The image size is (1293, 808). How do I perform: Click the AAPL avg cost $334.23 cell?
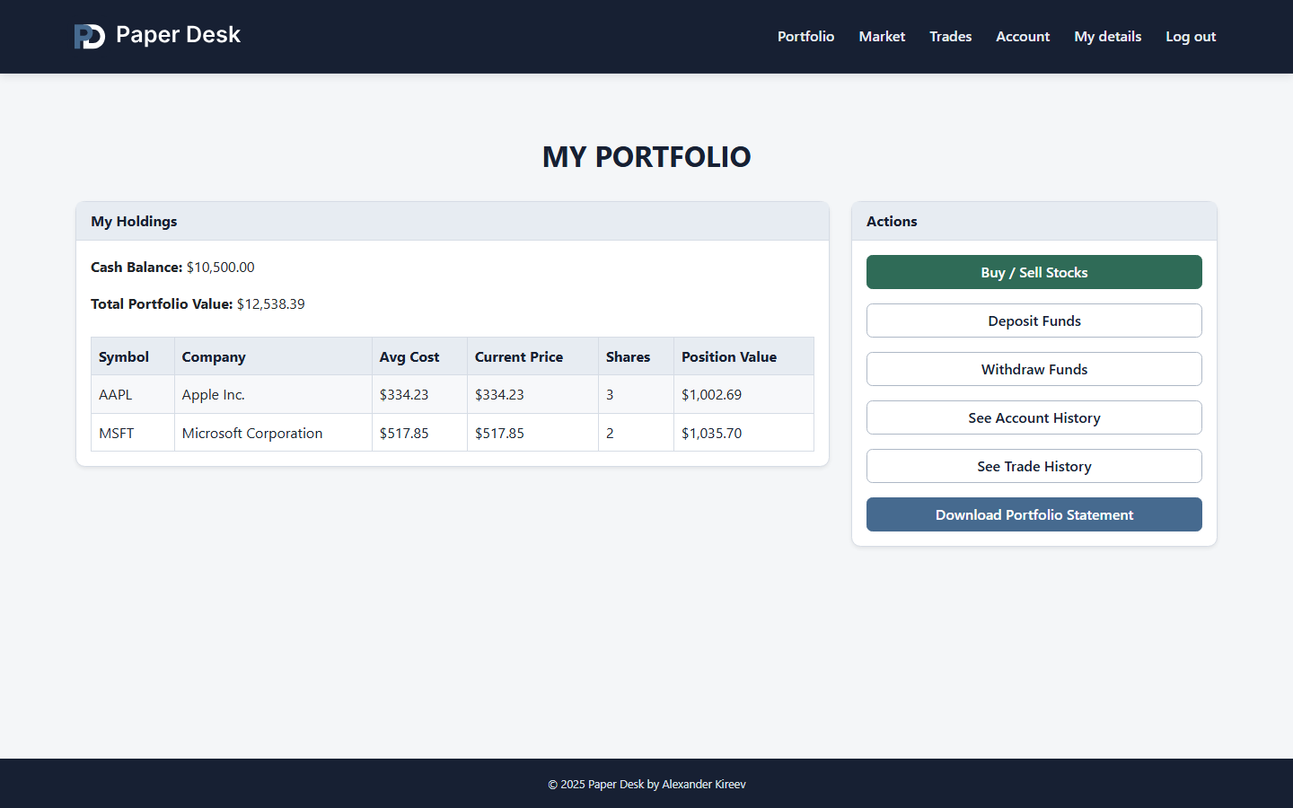[x=419, y=395]
